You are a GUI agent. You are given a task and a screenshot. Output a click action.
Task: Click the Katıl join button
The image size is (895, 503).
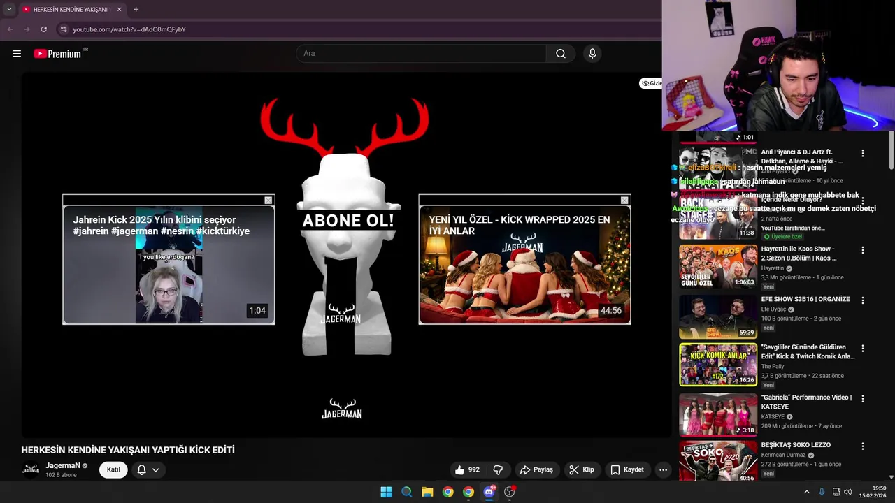[x=113, y=470]
